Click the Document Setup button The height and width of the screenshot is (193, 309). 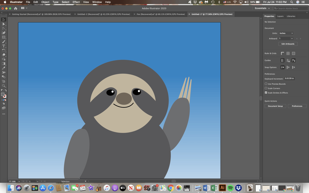(275, 106)
